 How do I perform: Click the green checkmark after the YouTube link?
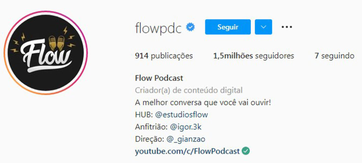(246, 151)
